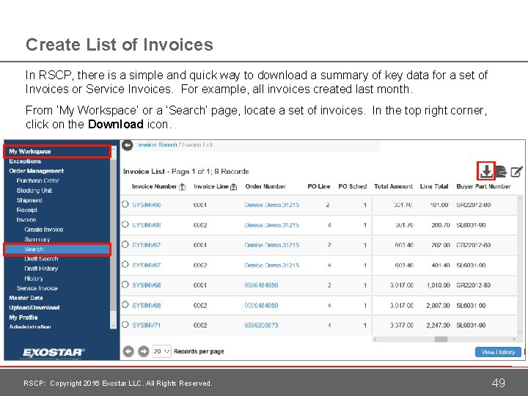Open Summary under Invoice in the sidebar
Screen dimensions: 528x396
(x=37, y=239)
